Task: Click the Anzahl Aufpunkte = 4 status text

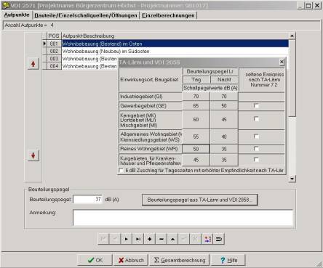Action: point(29,25)
